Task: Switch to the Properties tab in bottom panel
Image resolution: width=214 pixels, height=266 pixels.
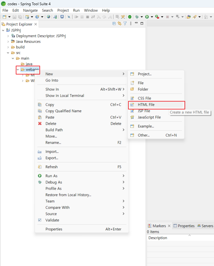Action: pyautogui.click(x=184, y=226)
